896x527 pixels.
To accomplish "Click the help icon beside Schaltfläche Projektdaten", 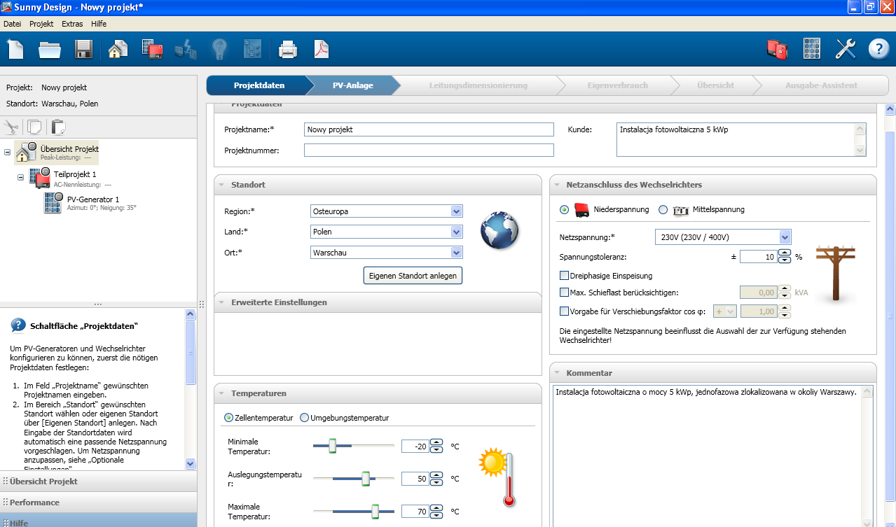I will (18, 325).
